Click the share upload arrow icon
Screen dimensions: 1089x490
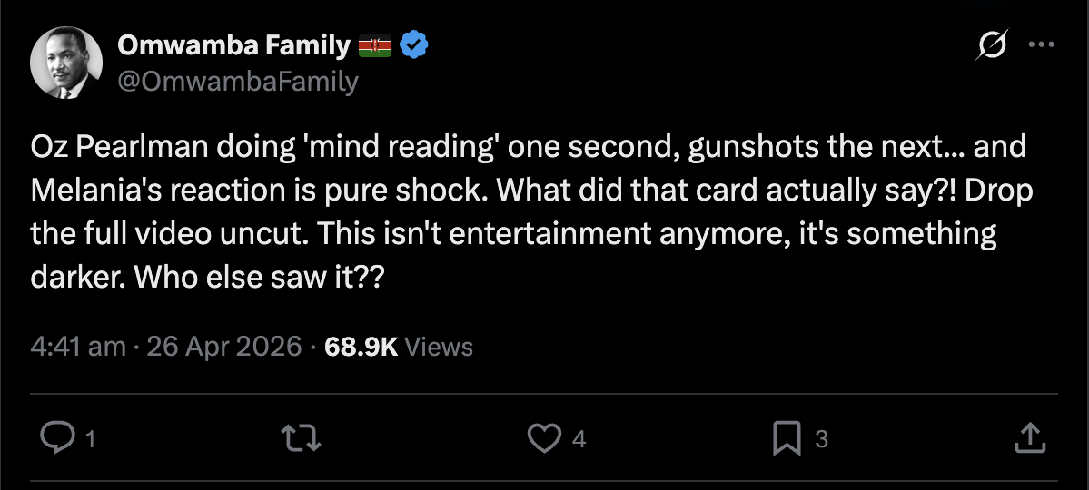[1028, 440]
